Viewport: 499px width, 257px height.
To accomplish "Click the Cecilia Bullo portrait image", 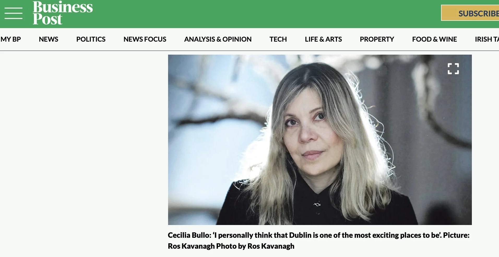I will tap(320, 140).
